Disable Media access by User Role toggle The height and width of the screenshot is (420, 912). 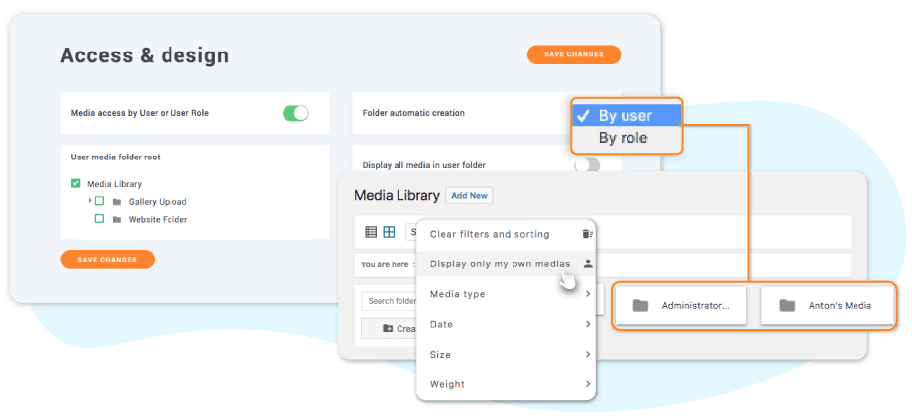tap(295, 113)
